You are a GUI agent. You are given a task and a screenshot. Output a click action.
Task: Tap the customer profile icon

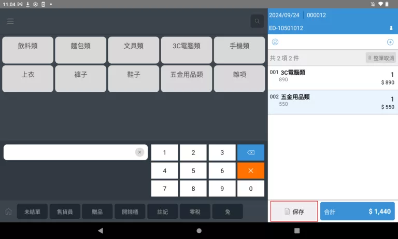tap(275, 42)
